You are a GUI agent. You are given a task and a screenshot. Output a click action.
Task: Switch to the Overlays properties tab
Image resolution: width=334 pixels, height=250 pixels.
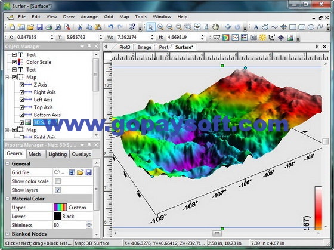tap(81, 154)
